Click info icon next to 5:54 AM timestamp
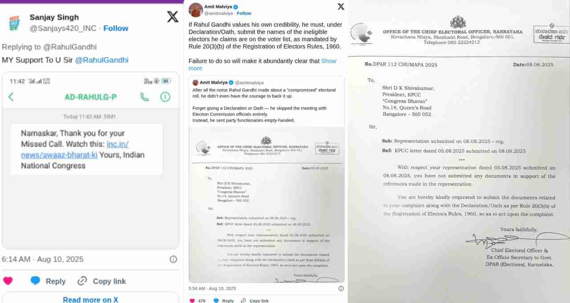Screen dimensions: 570x303 (341, 288)
